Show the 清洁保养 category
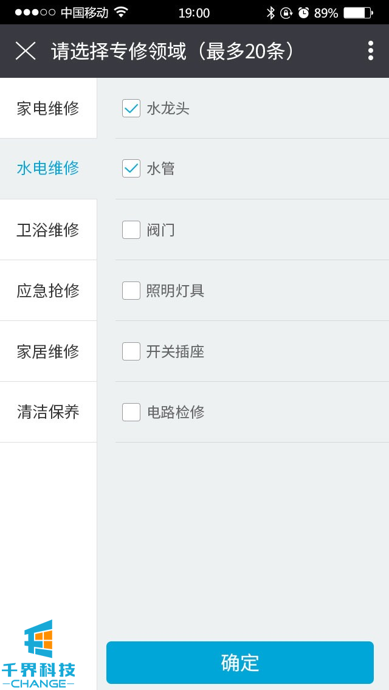This screenshot has height=690, width=389. [x=48, y=412]
